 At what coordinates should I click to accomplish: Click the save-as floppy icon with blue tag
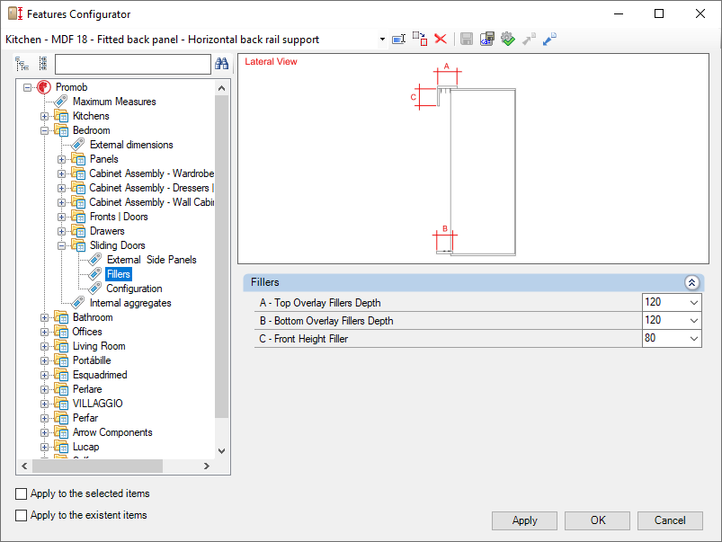coord(486,40)
